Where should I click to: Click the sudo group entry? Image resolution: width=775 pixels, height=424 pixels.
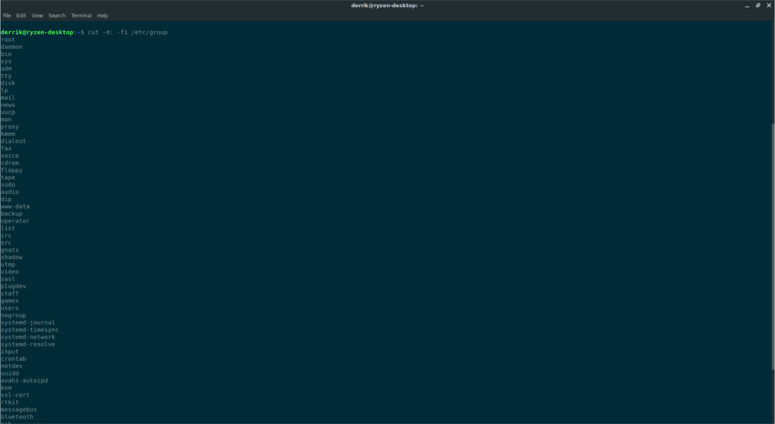(x=8, y=184)
